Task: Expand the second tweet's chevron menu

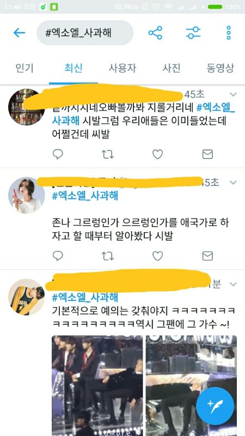Action: [233, 183]
